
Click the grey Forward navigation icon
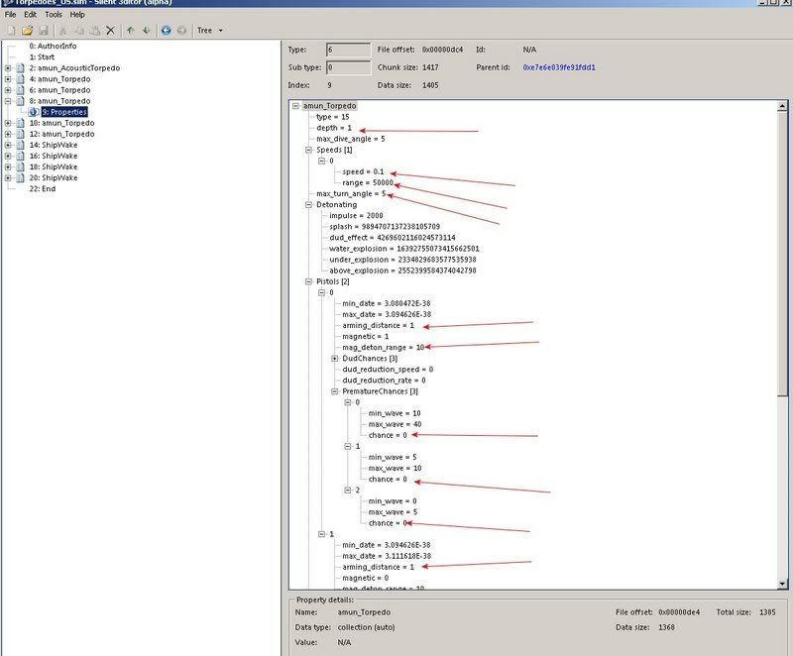click(181, 31)
